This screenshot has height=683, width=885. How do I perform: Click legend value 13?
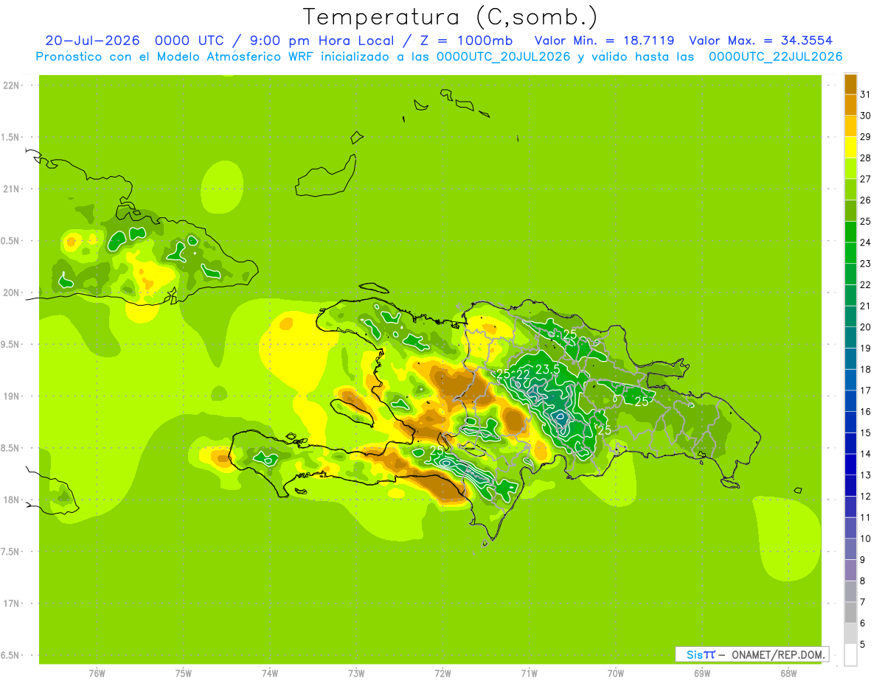point(866,474)
